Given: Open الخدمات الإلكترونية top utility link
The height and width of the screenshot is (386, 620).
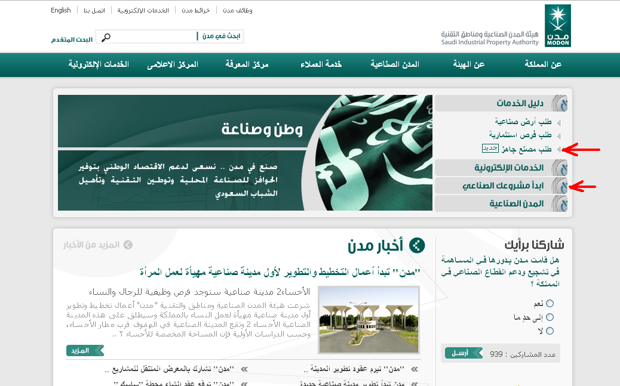Looking at the screenshot, I should coord(143,10).
